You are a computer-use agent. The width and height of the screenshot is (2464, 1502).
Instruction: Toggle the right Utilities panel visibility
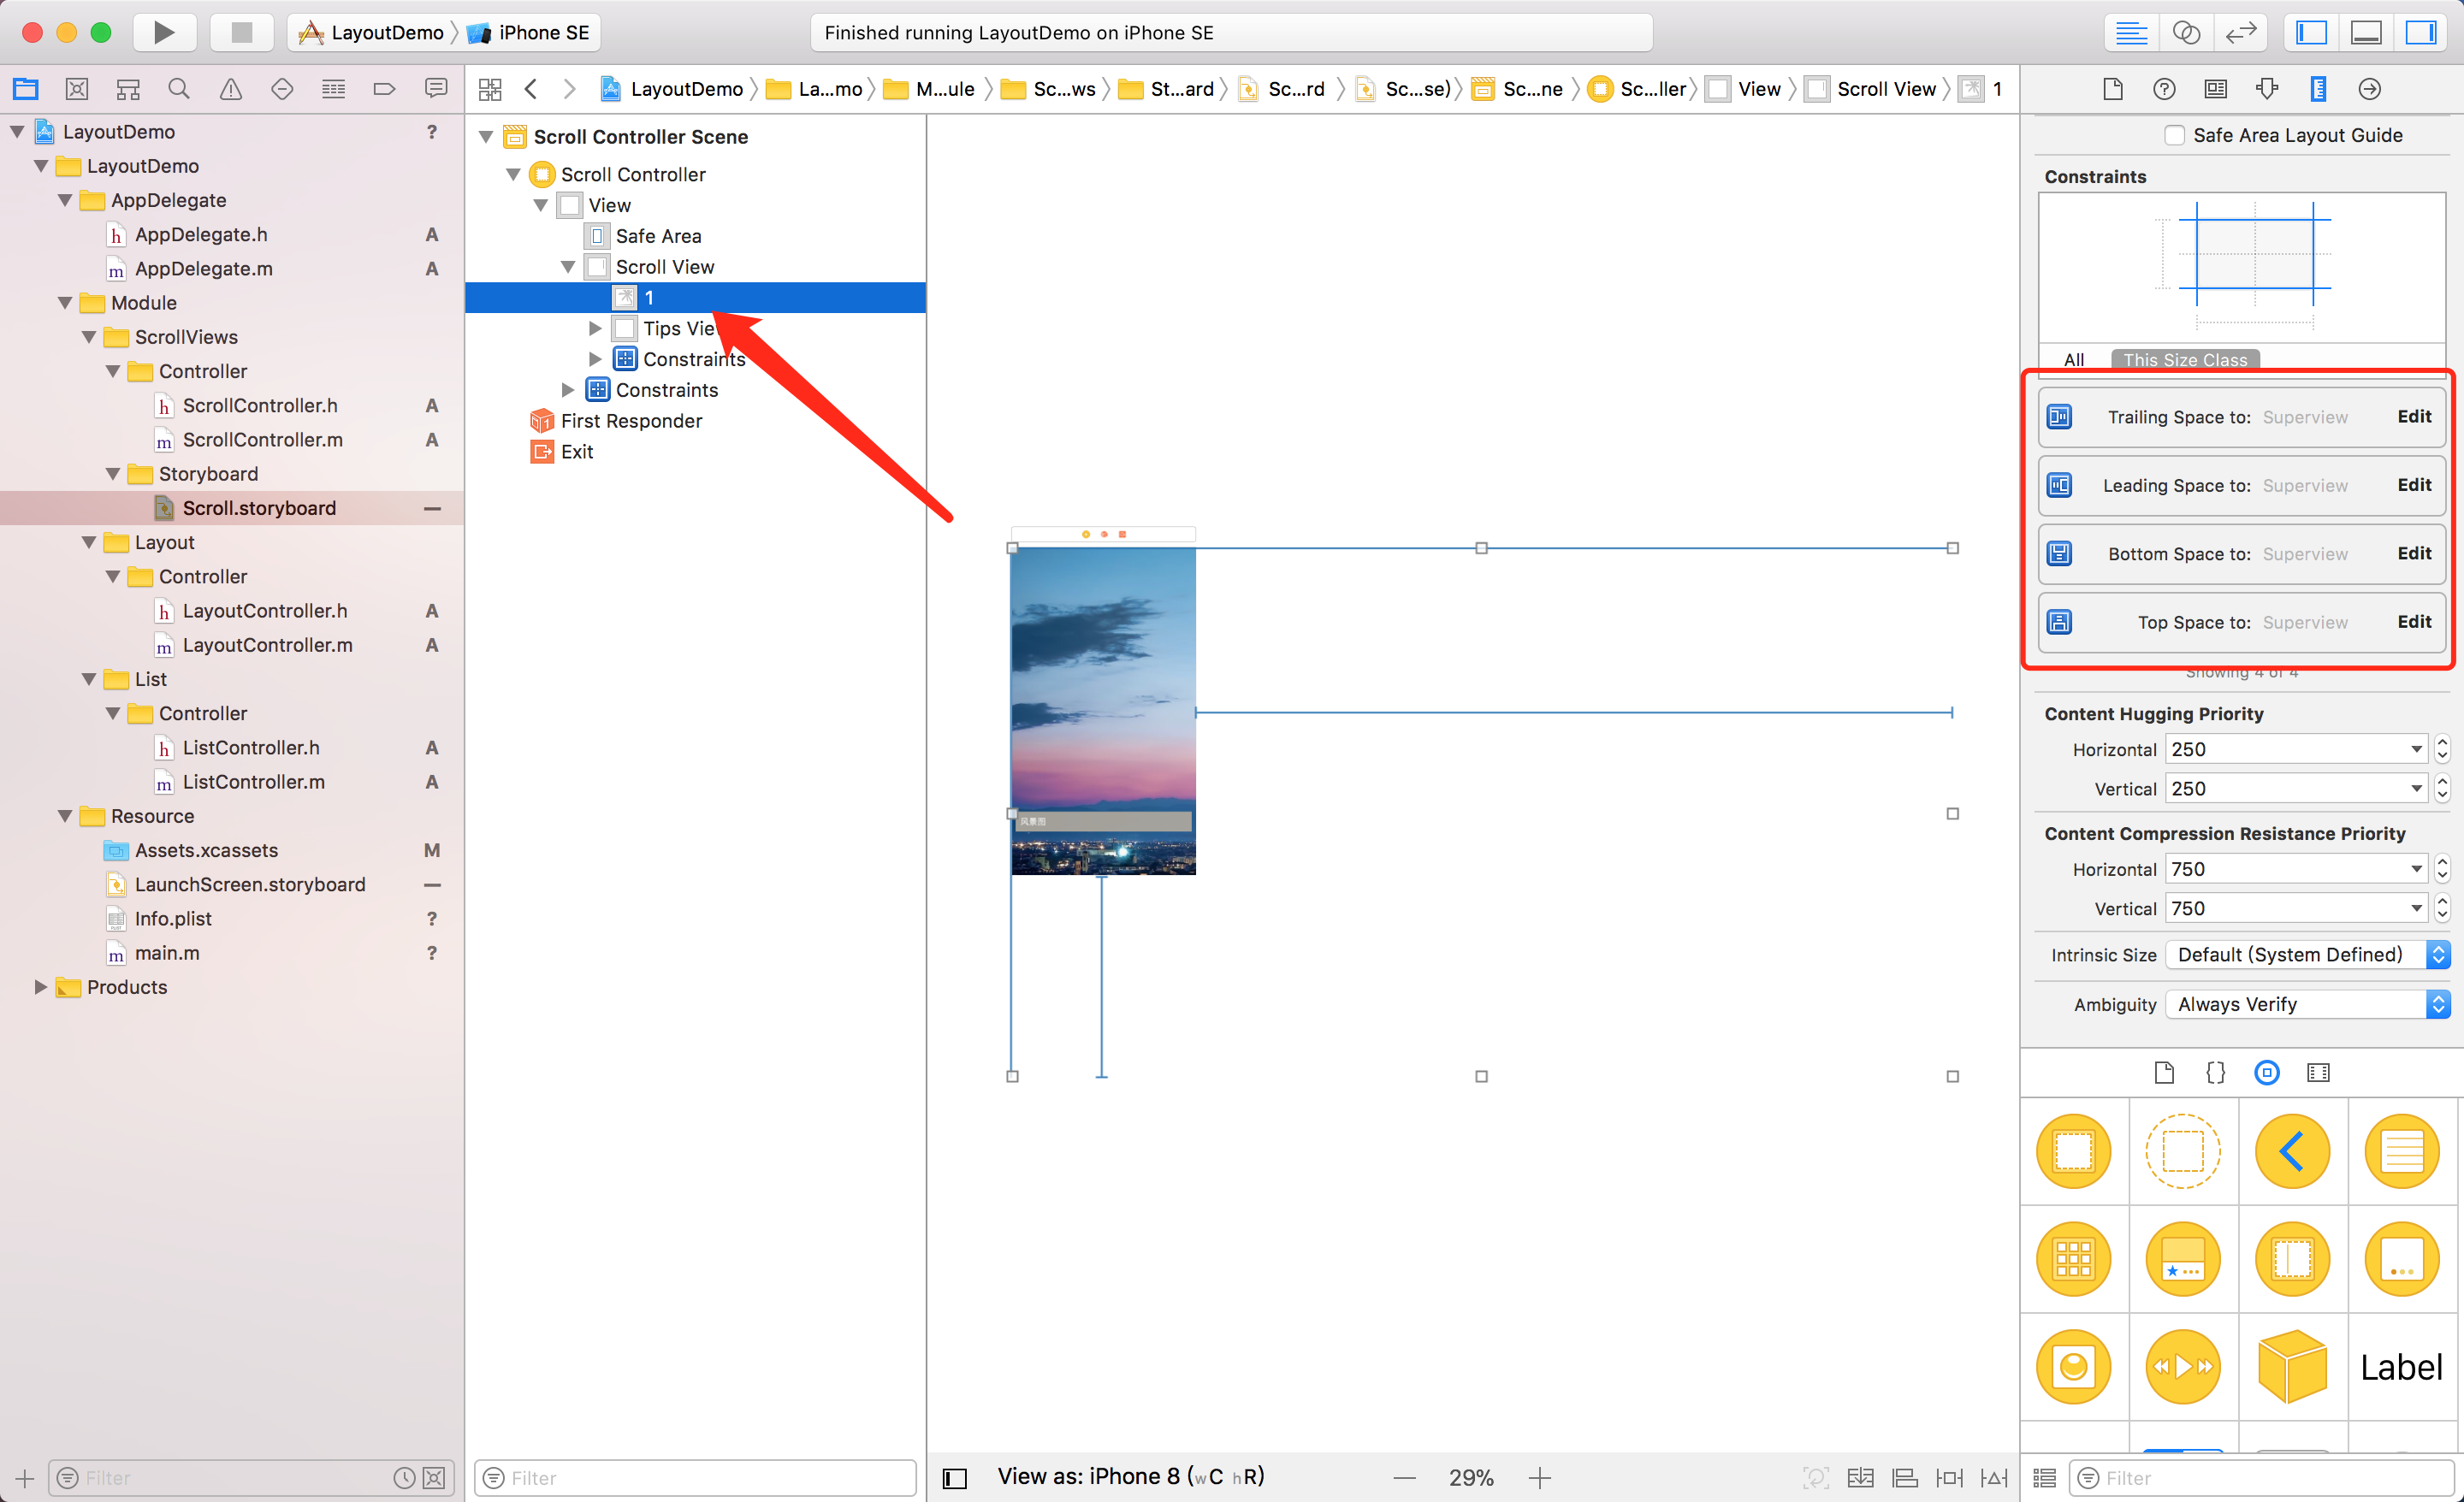pyautogui.click(x=2420, y=32)
